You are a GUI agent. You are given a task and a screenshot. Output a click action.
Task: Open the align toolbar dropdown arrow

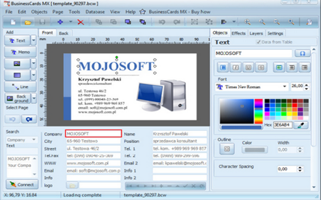point(234,21)
